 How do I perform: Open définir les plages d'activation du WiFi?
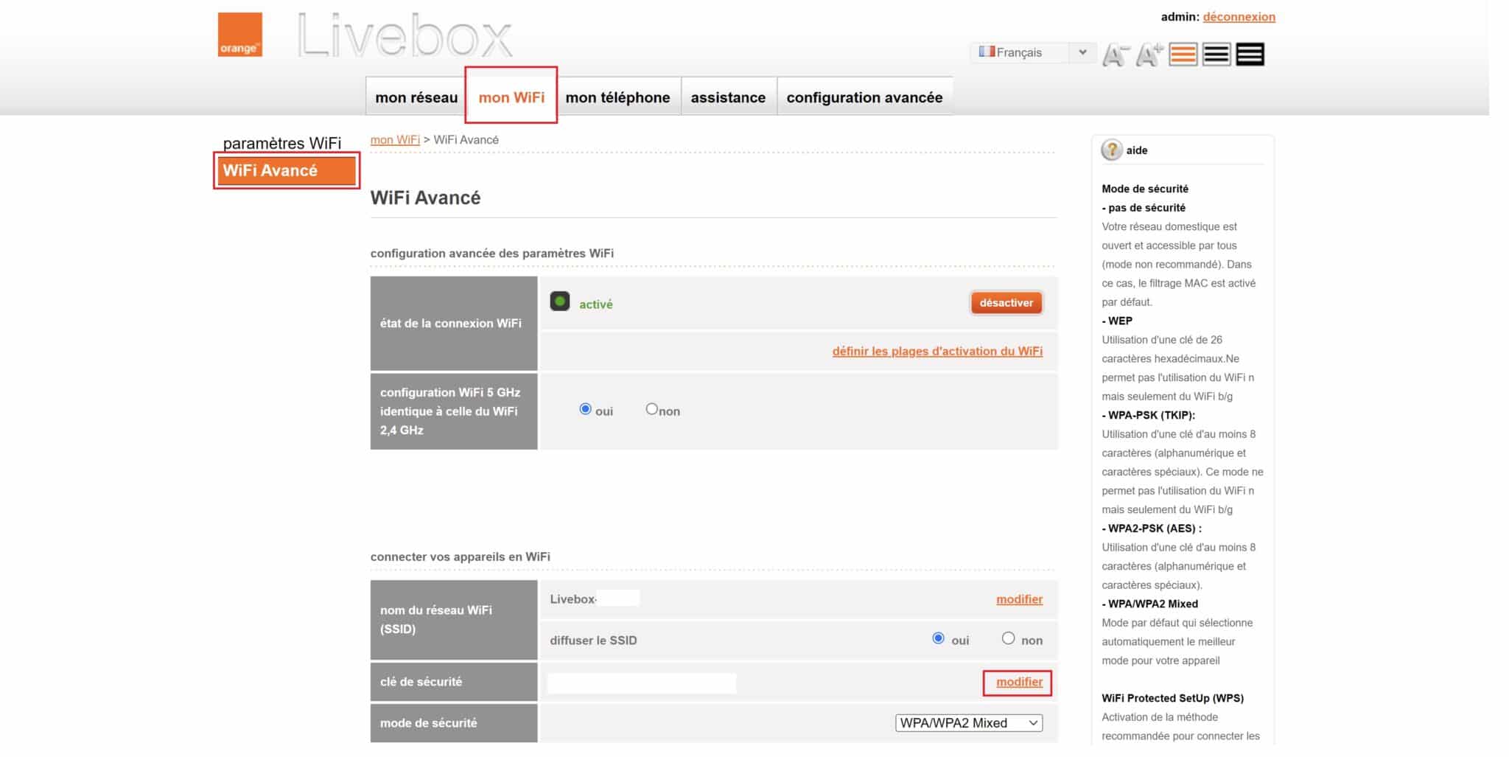(x=937, y=351)
